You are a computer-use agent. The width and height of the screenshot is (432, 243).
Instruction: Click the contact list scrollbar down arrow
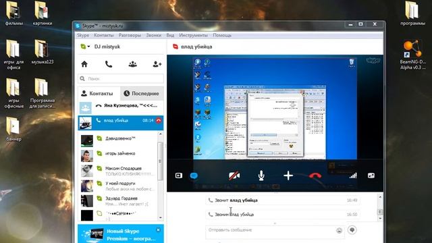tap(161, 218)
